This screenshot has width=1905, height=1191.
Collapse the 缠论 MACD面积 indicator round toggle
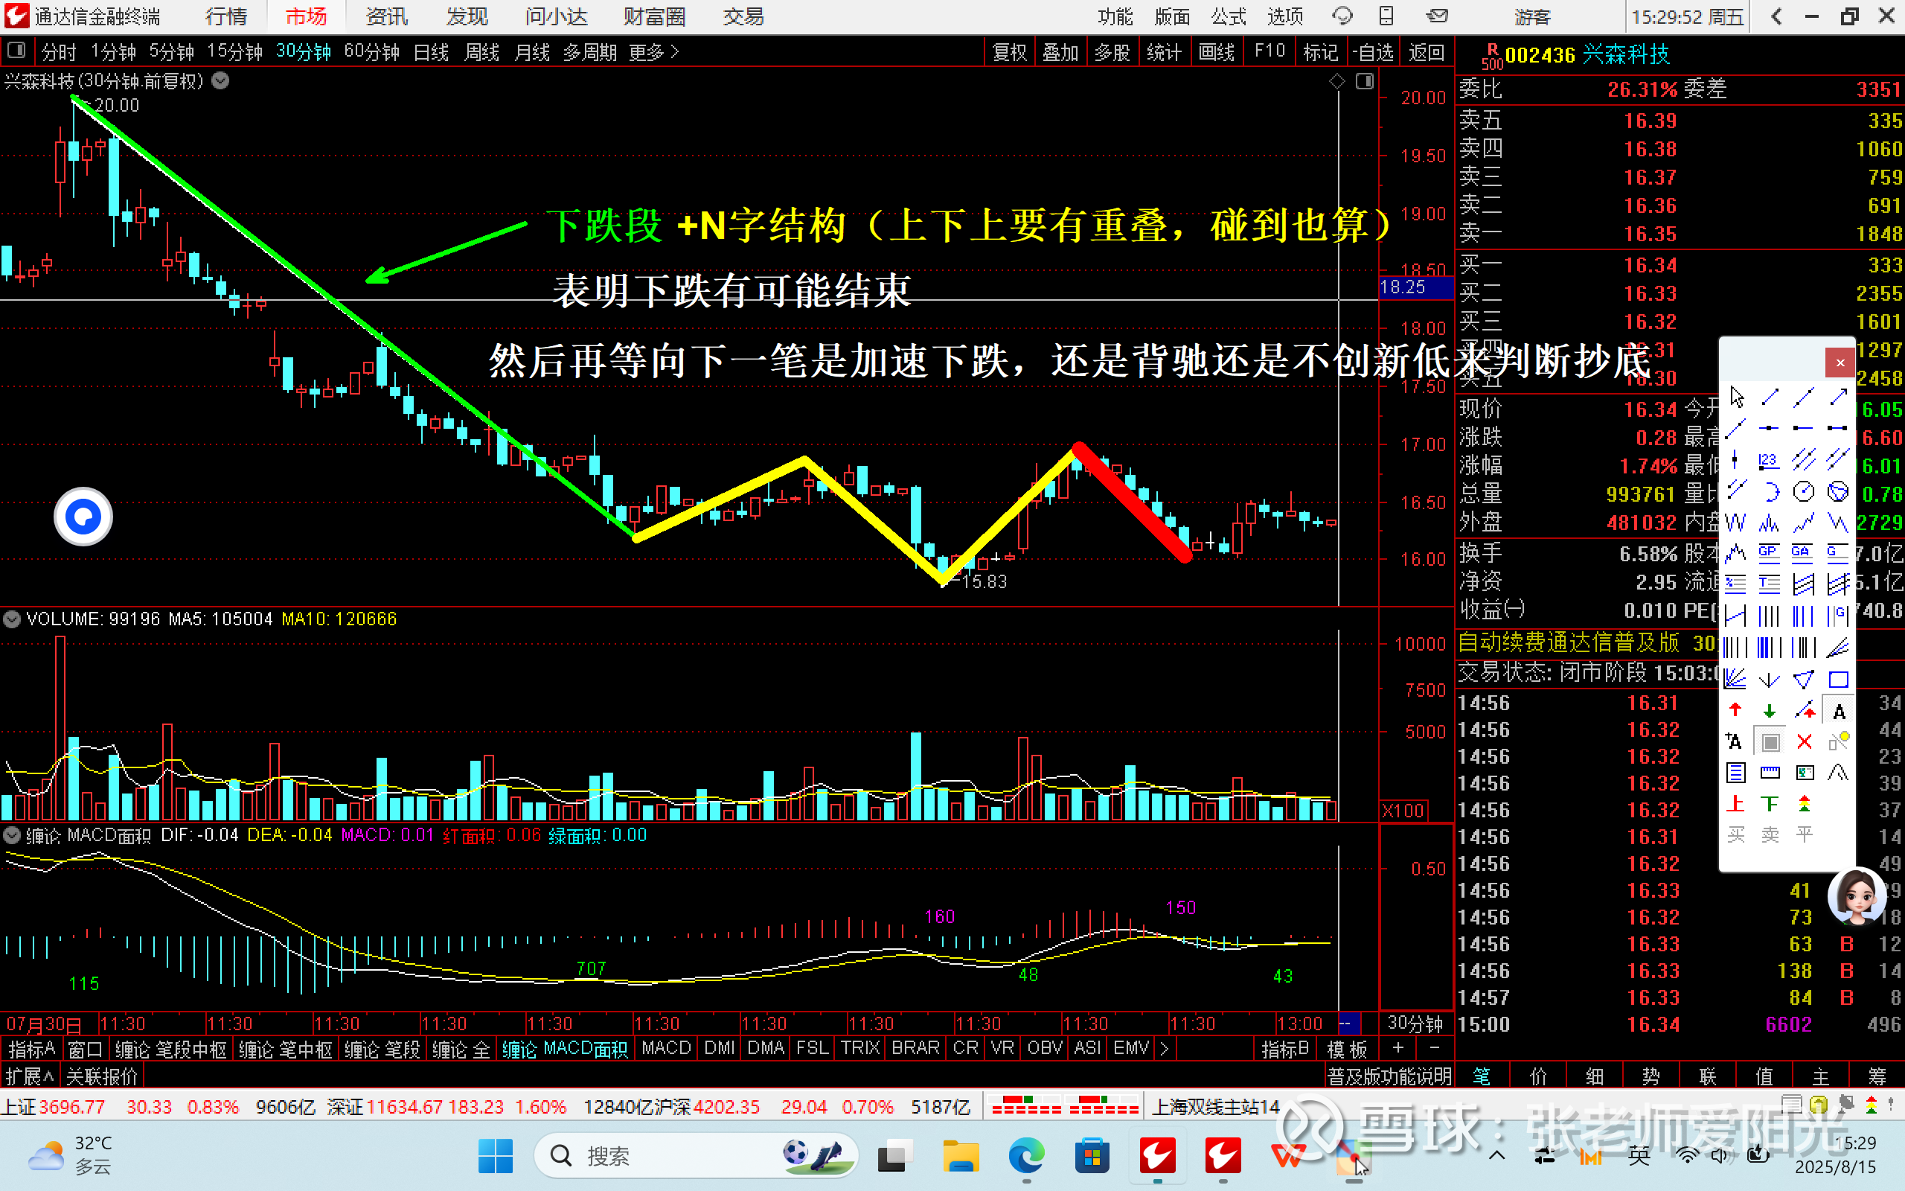click(12, 835)
